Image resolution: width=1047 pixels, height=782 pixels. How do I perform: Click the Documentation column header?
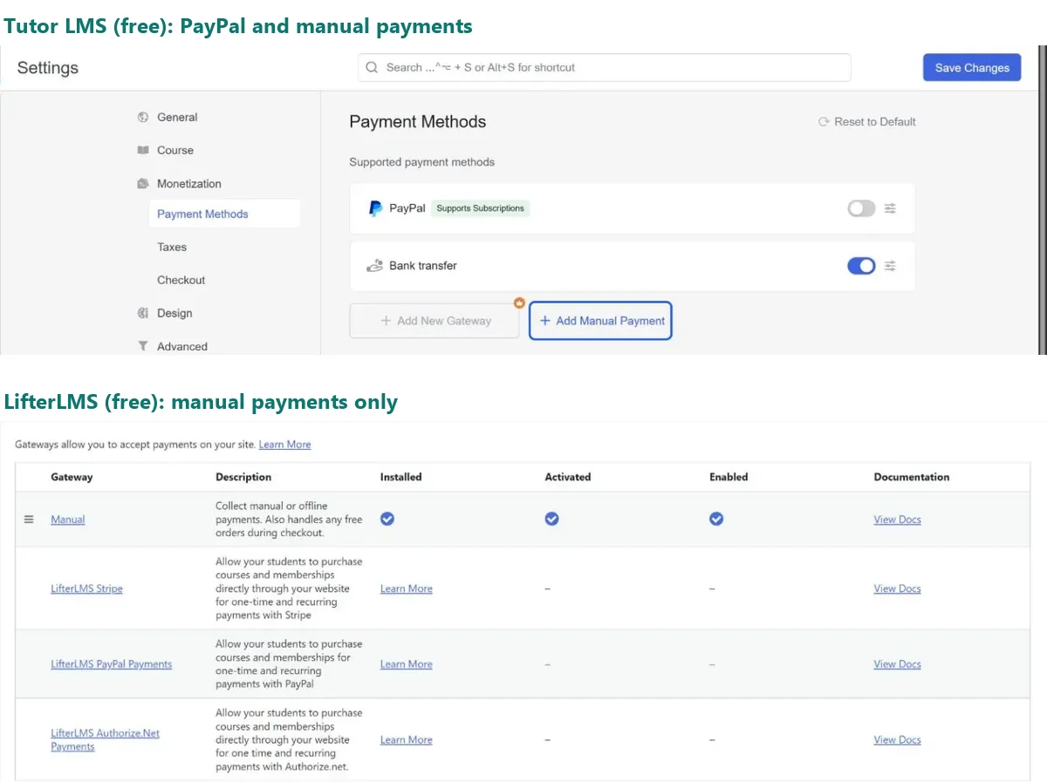912,477
